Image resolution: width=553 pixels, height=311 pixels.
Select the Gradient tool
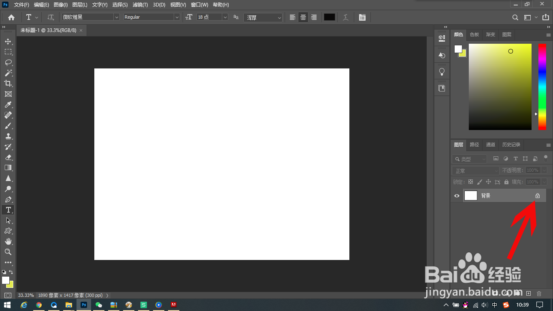point(8,168)
